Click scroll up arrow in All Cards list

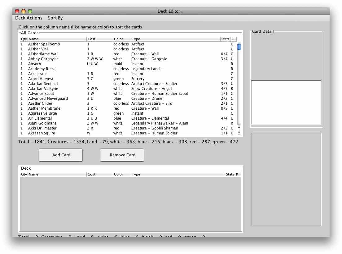[x=239, y=127]
